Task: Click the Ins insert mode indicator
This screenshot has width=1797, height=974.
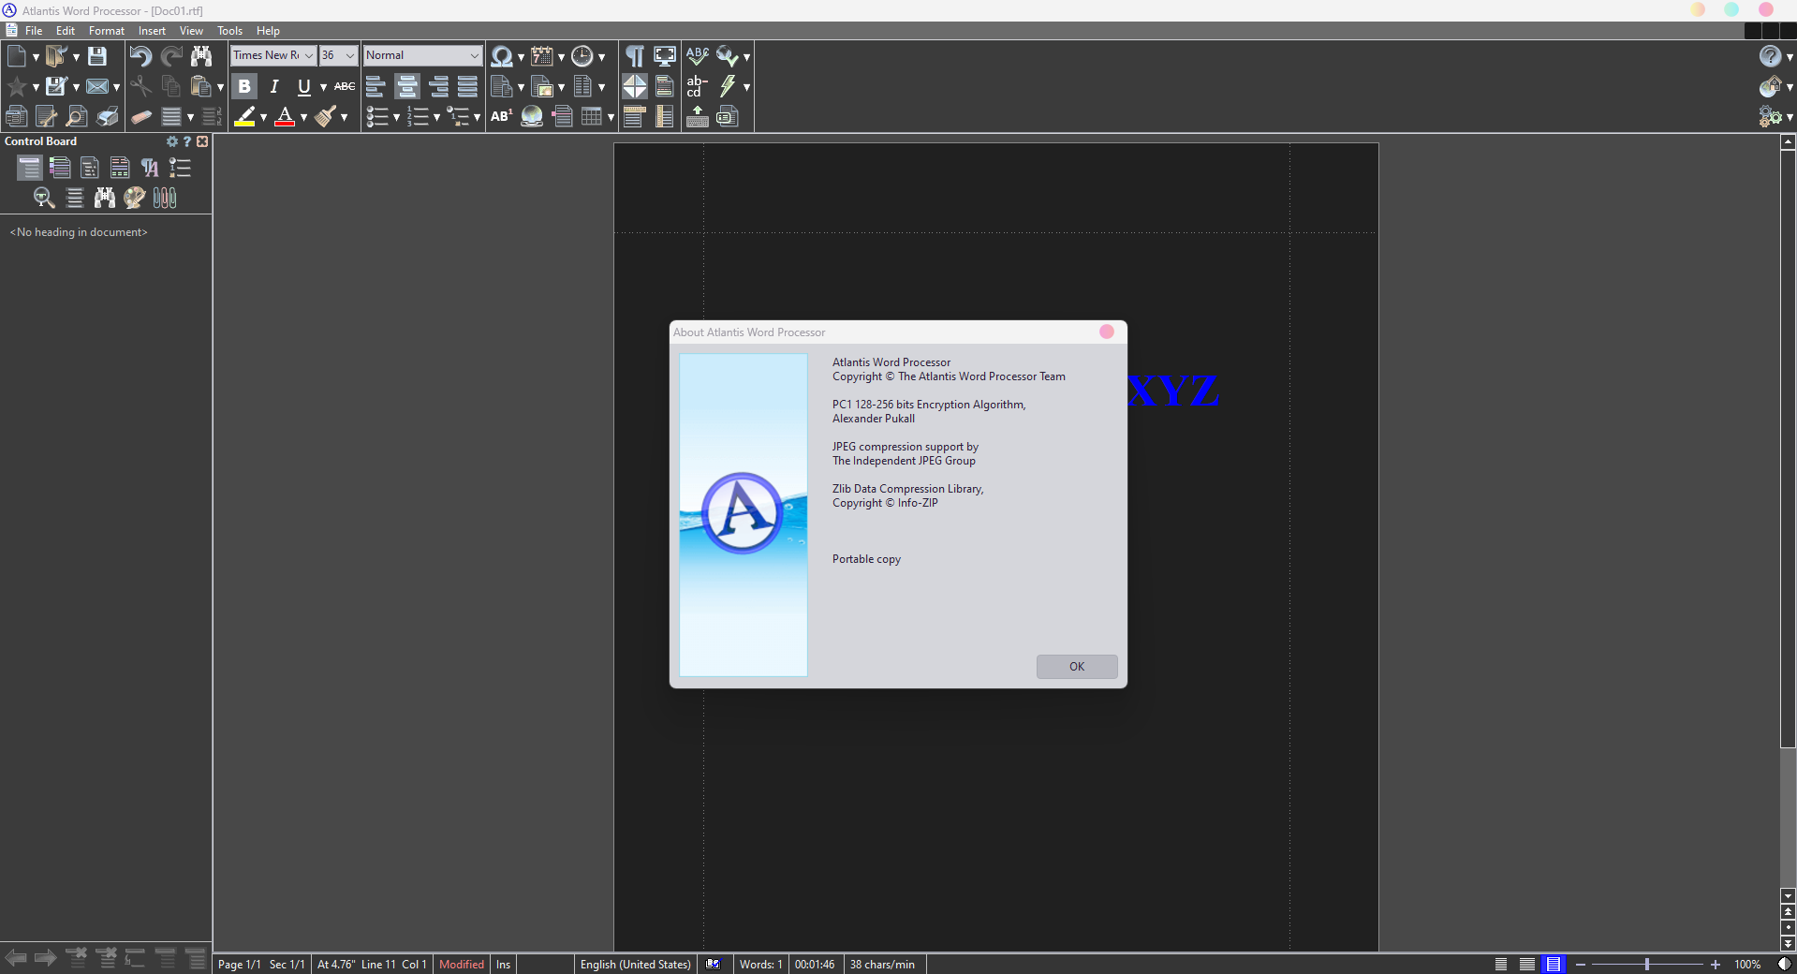Action: pos(504,964)
